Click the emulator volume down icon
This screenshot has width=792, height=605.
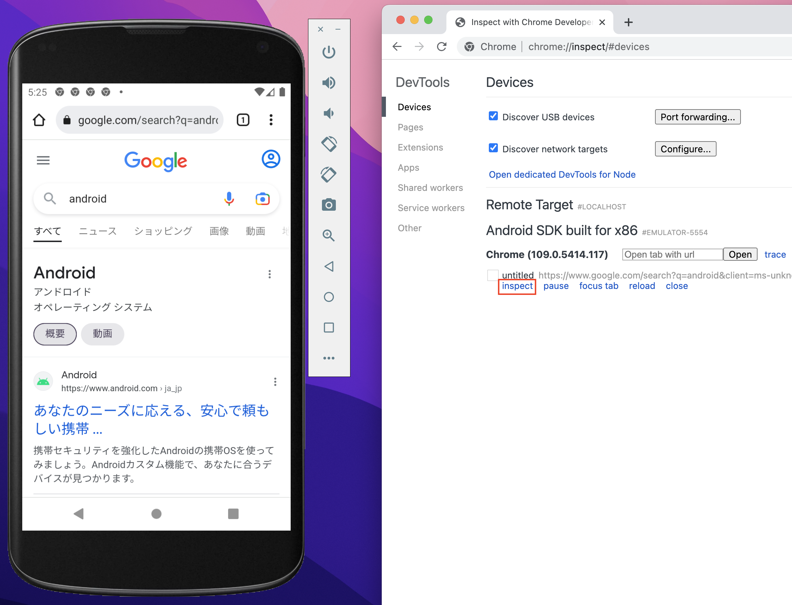click(329, 113)
